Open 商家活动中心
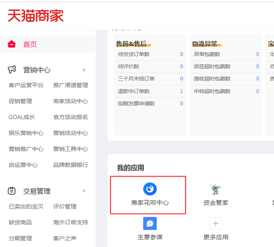 pyautogui.click(x=70, y=101)
